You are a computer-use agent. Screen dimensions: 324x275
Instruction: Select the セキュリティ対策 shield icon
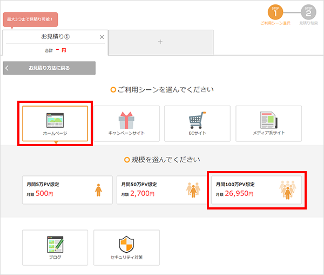pos(126,244)
